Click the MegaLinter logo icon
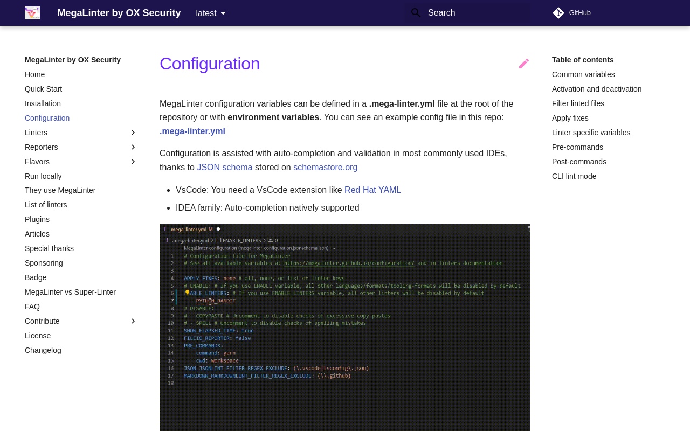 [32, 13]
